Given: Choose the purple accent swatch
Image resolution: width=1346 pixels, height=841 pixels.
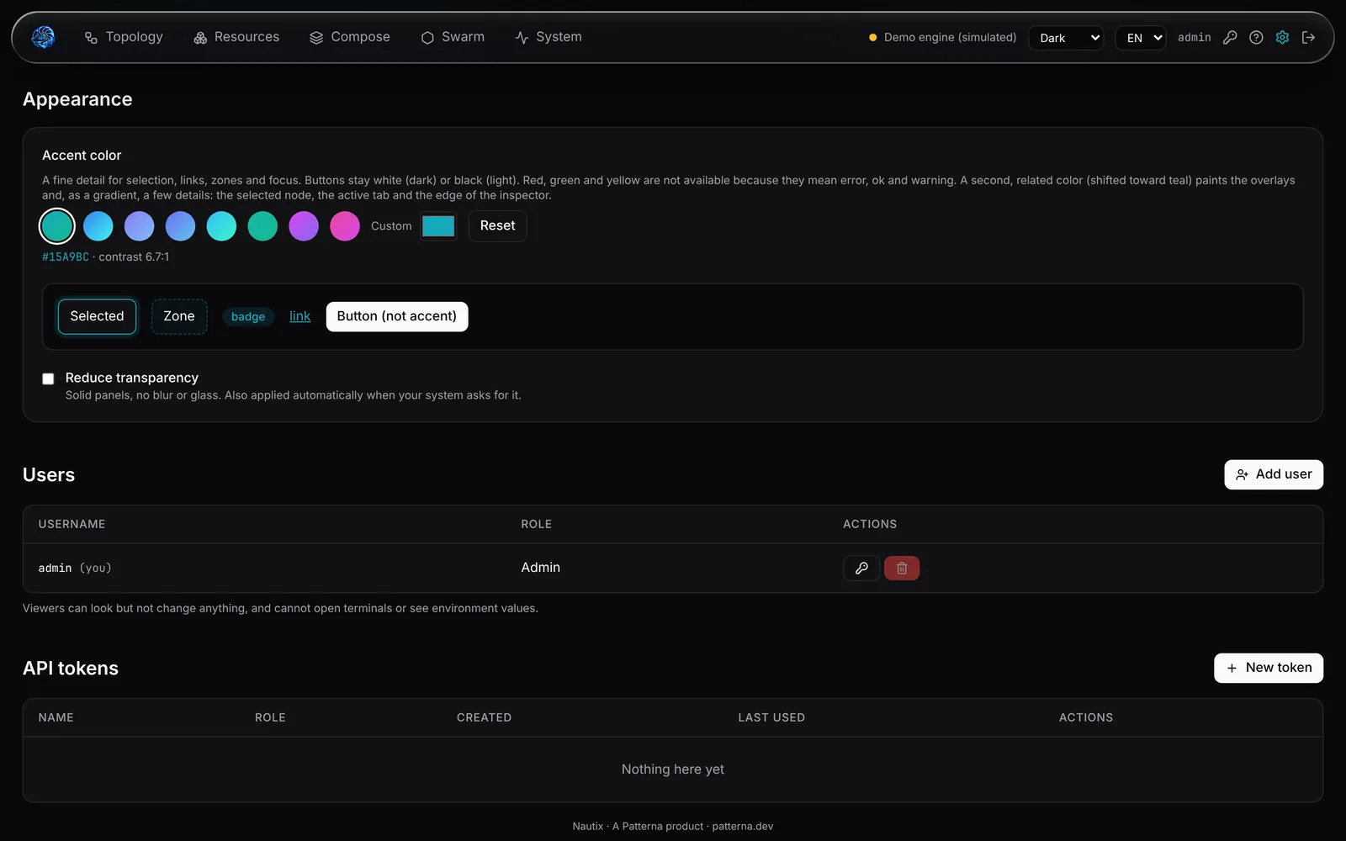Looking at the screenshot, I should click(304, 225).
